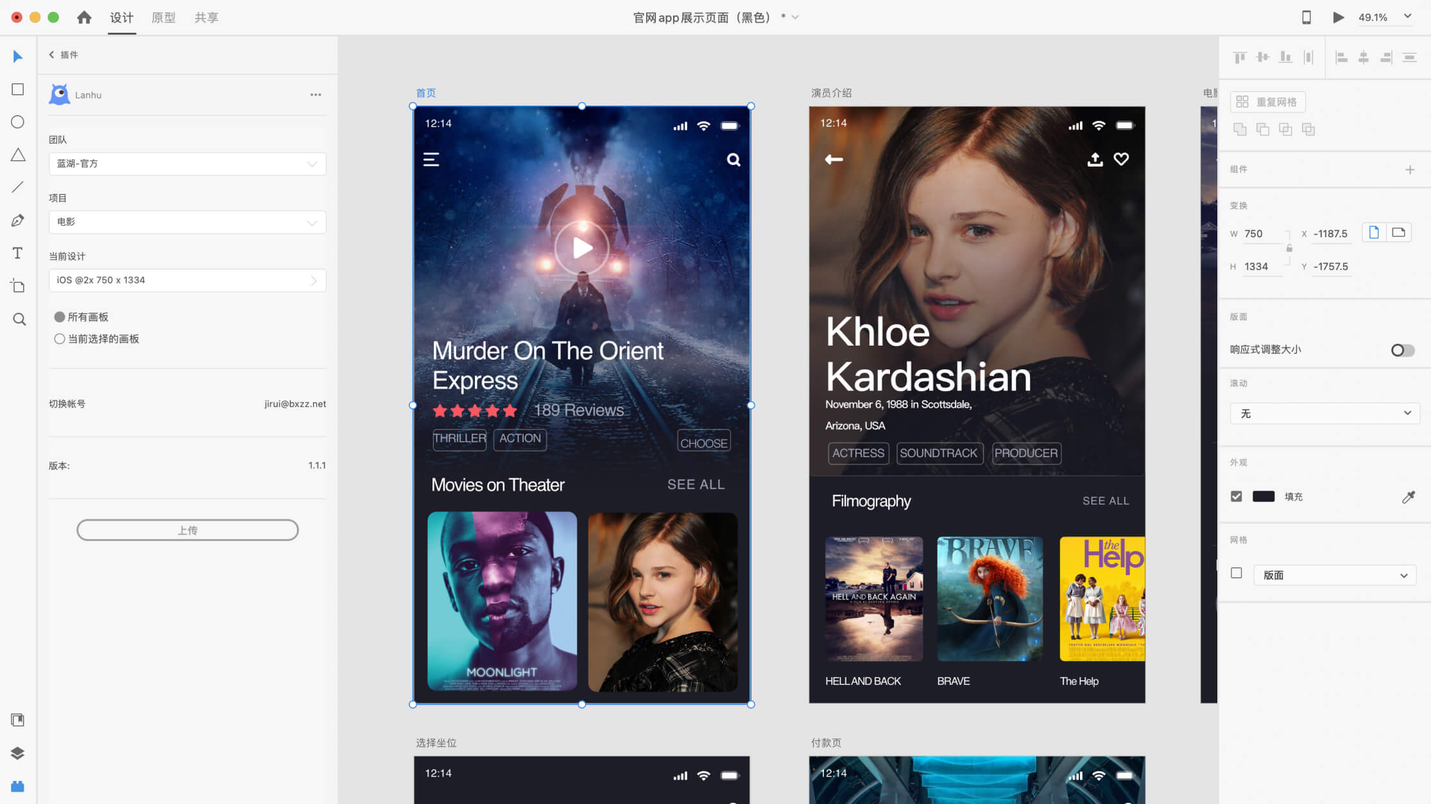Open the 项目 dropdown selector

point(187,221)
